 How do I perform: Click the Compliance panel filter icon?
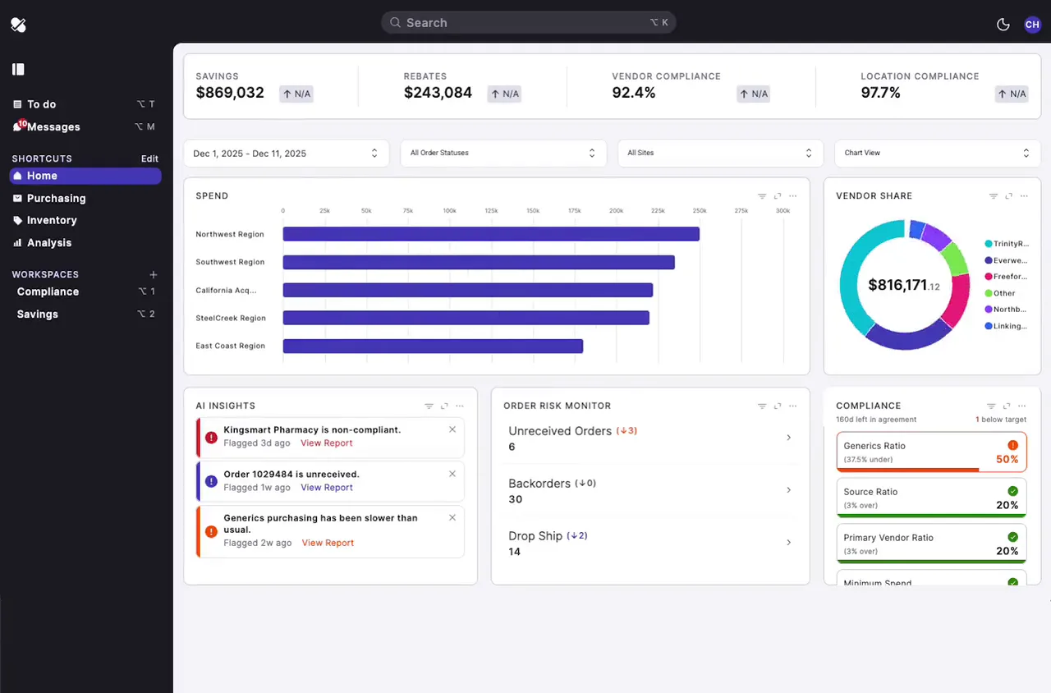[x=992, y=406]
